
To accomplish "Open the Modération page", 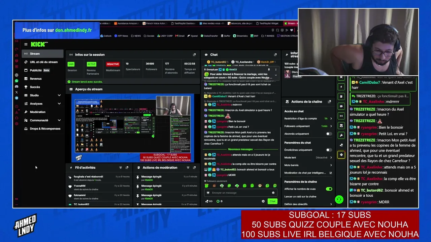I will coord(42,112).
